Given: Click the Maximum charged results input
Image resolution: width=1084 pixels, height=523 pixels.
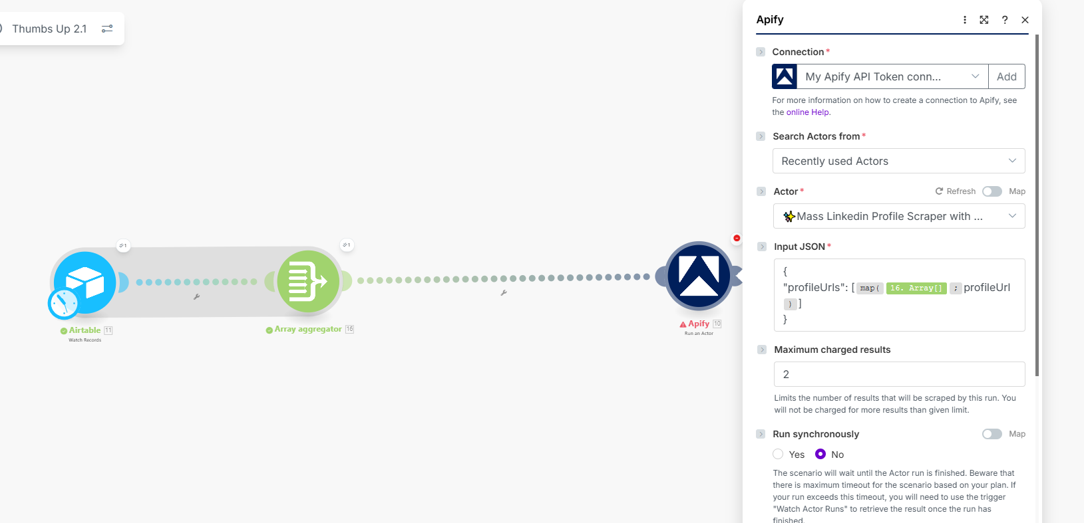Looking at the screenshot, I should [899, 374].
